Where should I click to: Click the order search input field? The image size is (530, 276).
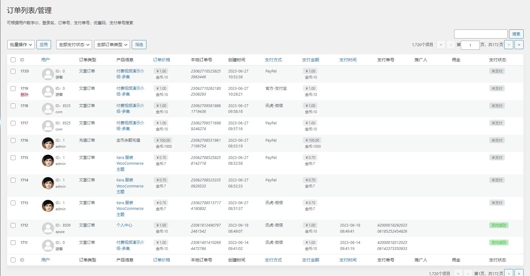coord(480,34)
